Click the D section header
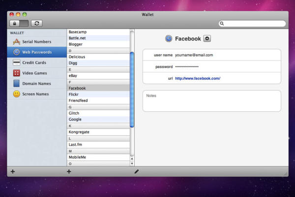This screenshot has height=197, width=295. tap(98, 51)
